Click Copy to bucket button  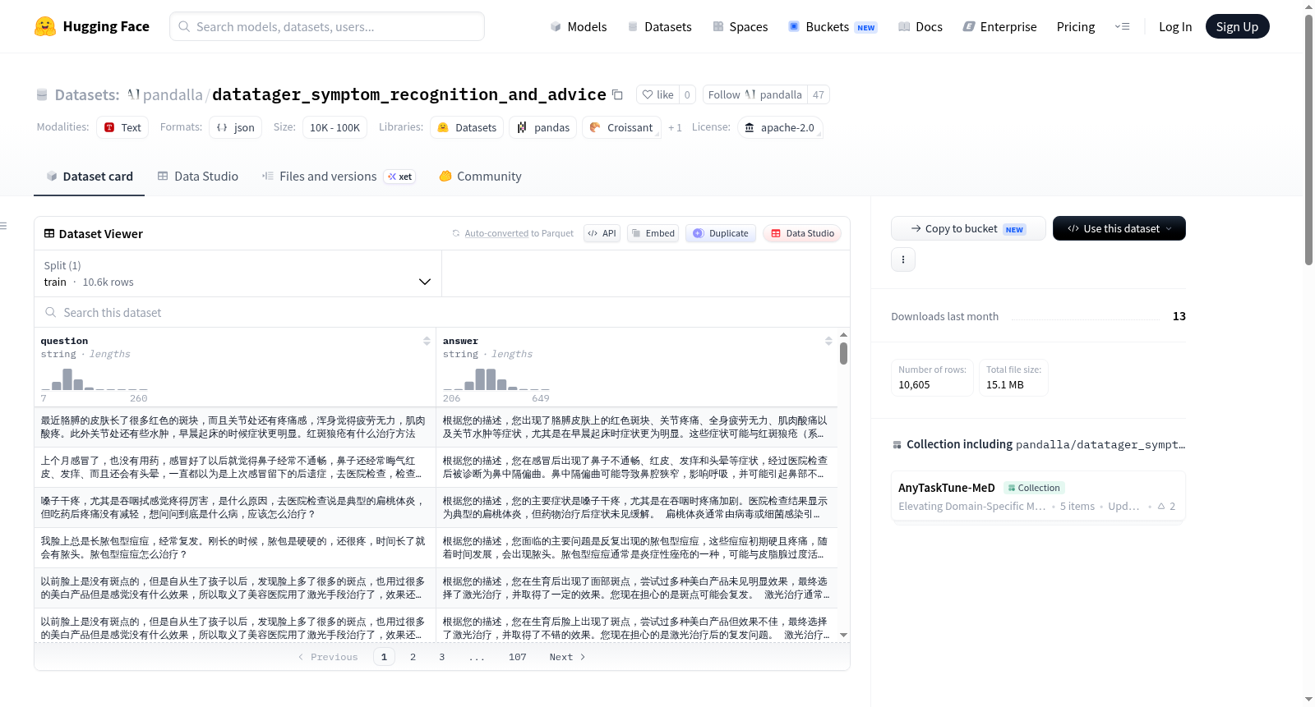coord(968,228)
